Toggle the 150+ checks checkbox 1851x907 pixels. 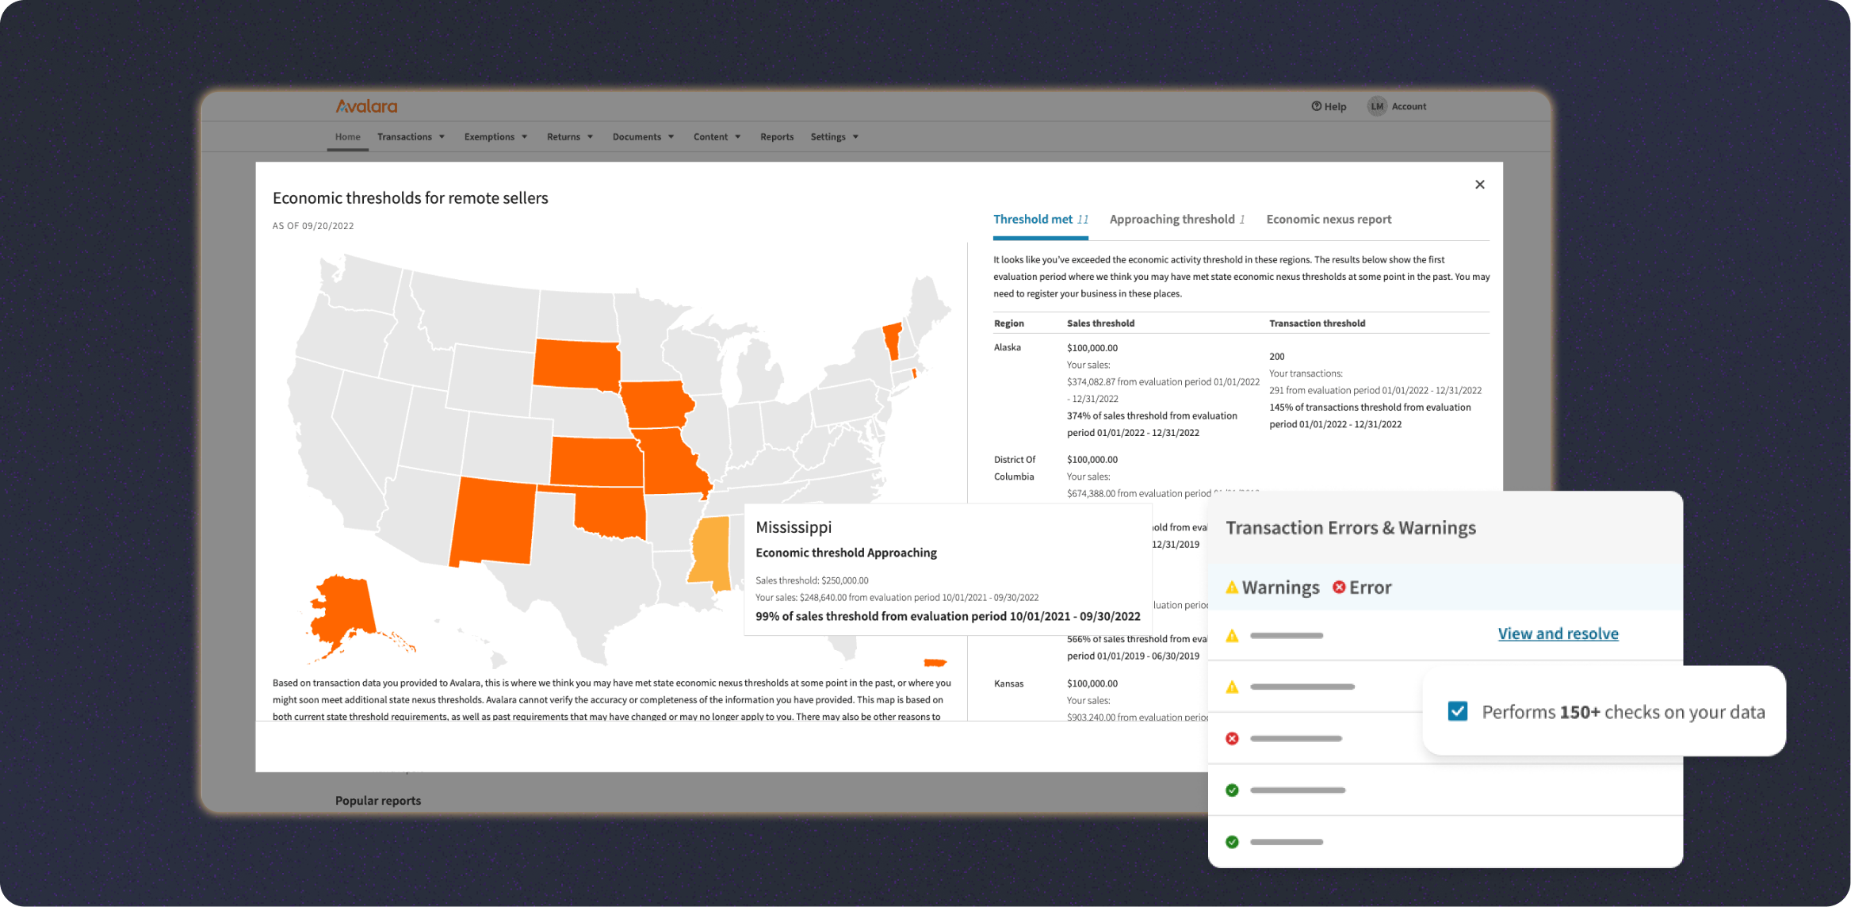click(1457, 711)
